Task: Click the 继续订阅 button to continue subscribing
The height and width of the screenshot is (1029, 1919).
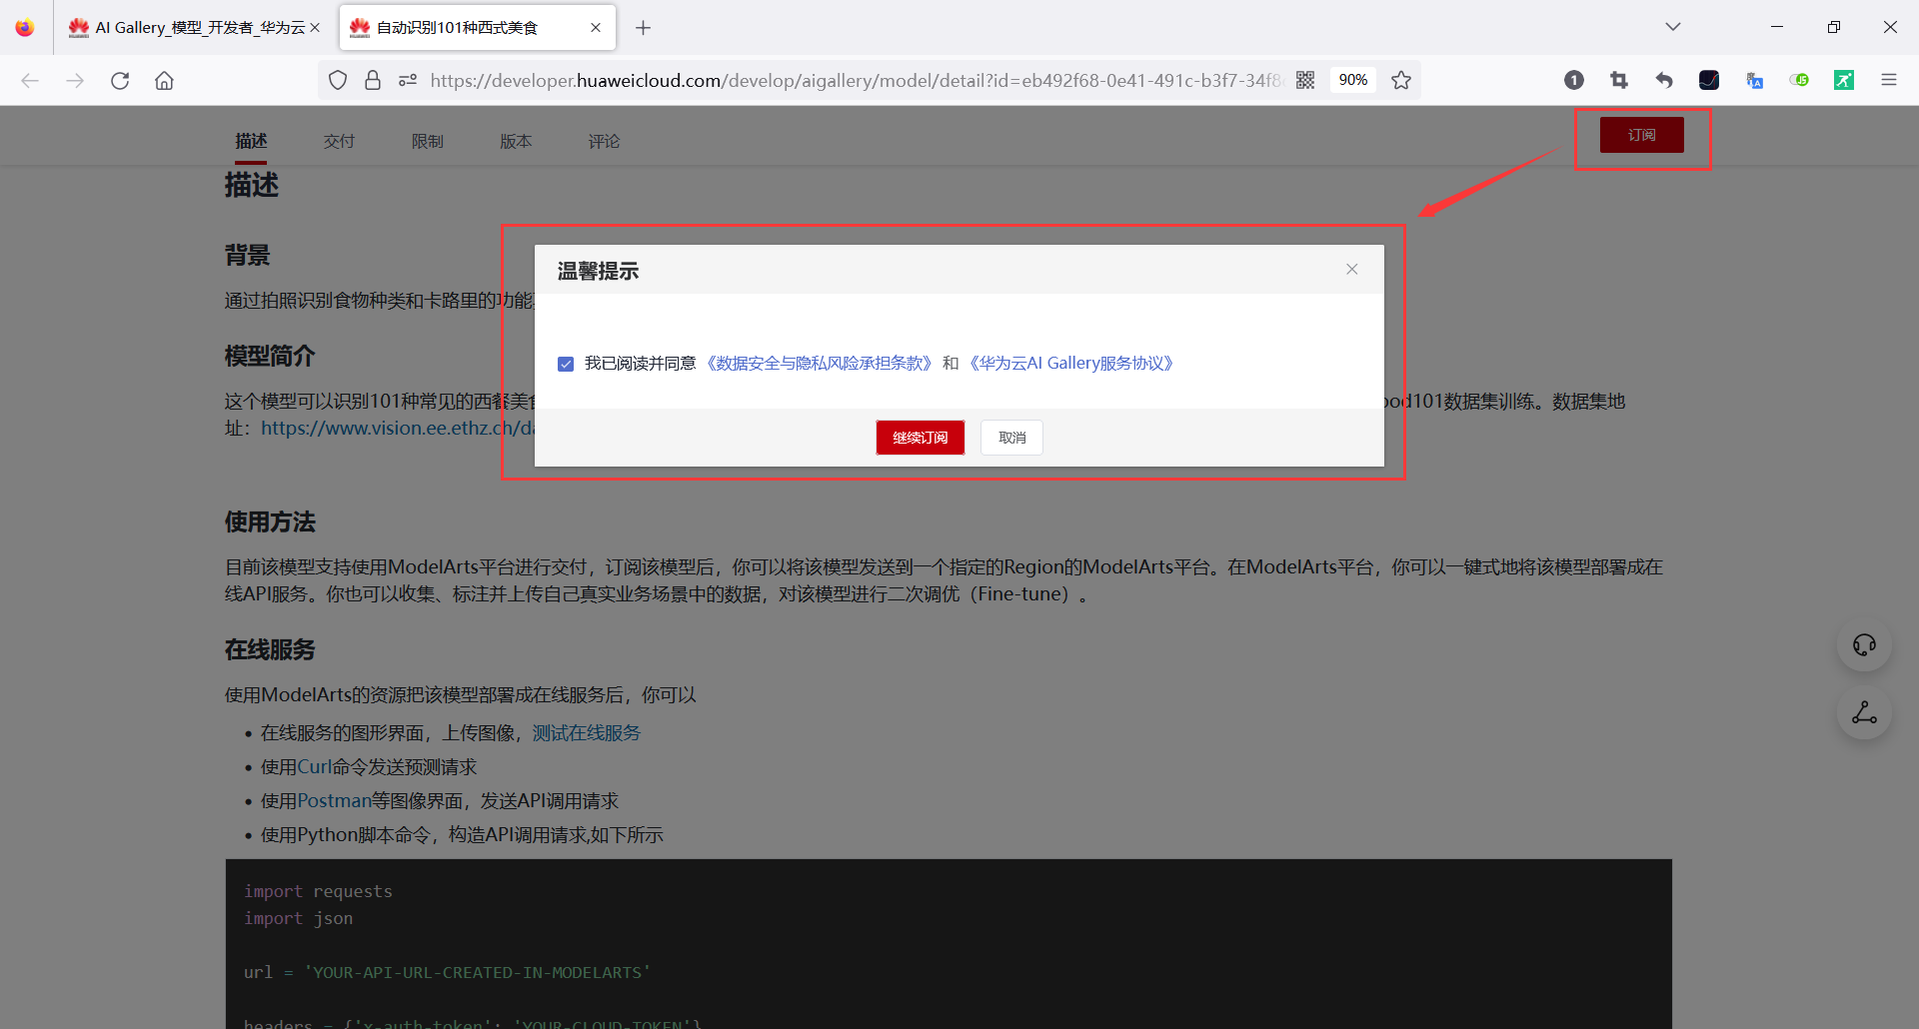Action: click(x=920, y=438)
